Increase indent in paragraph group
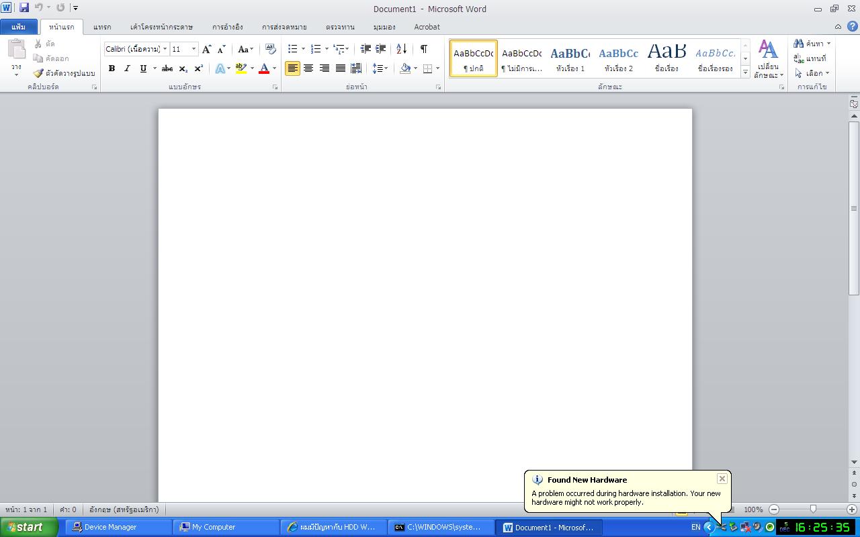 [x=381, y=49]
